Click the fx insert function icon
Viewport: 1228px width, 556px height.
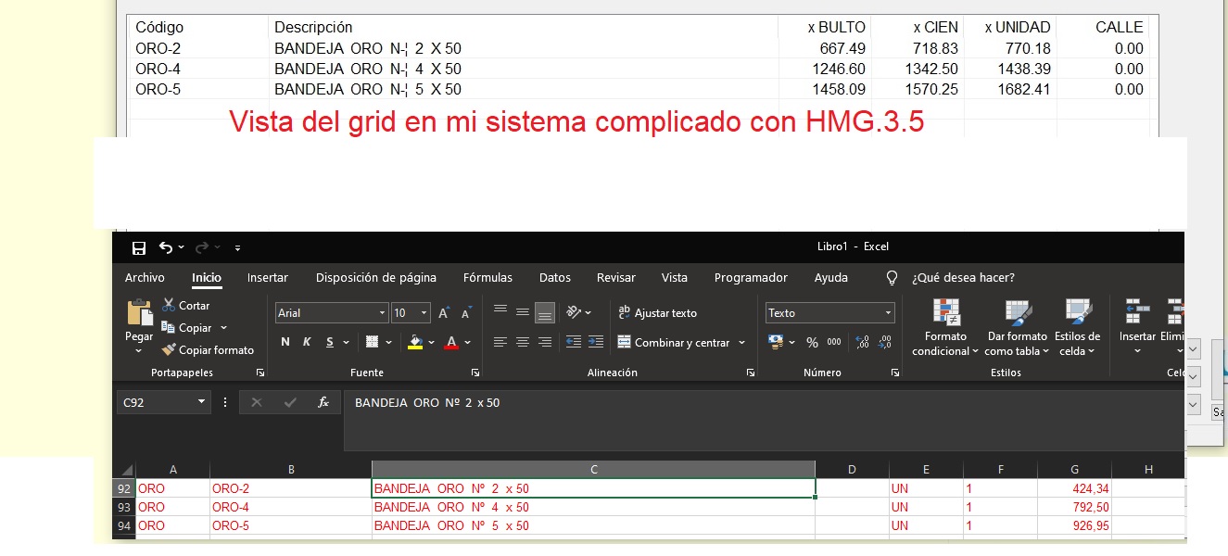coord(323,402)
